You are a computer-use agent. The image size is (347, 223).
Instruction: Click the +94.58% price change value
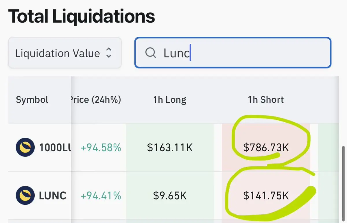(101, 148)
